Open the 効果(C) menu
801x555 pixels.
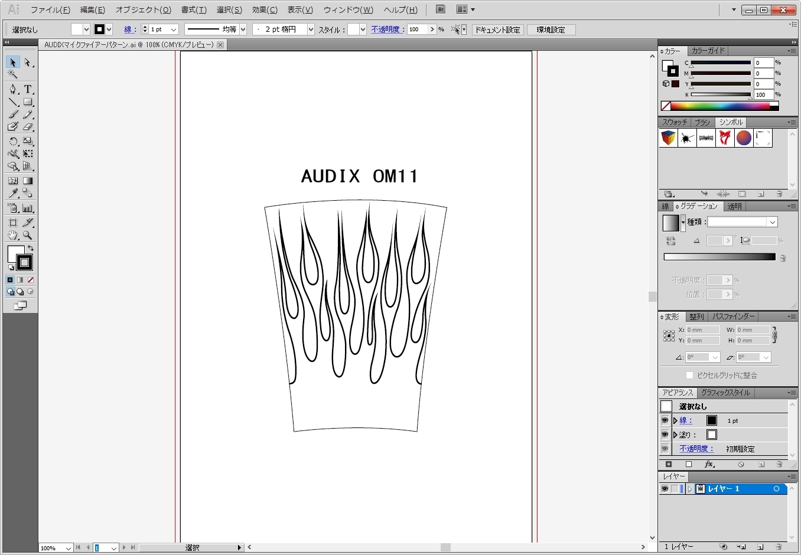pyautogui.click(x=264, y=10)
